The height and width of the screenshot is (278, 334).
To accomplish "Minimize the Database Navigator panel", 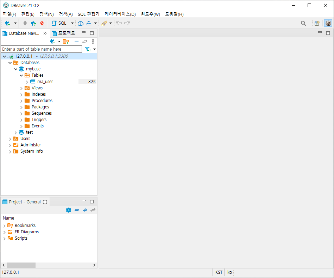I will coord(84,32).
